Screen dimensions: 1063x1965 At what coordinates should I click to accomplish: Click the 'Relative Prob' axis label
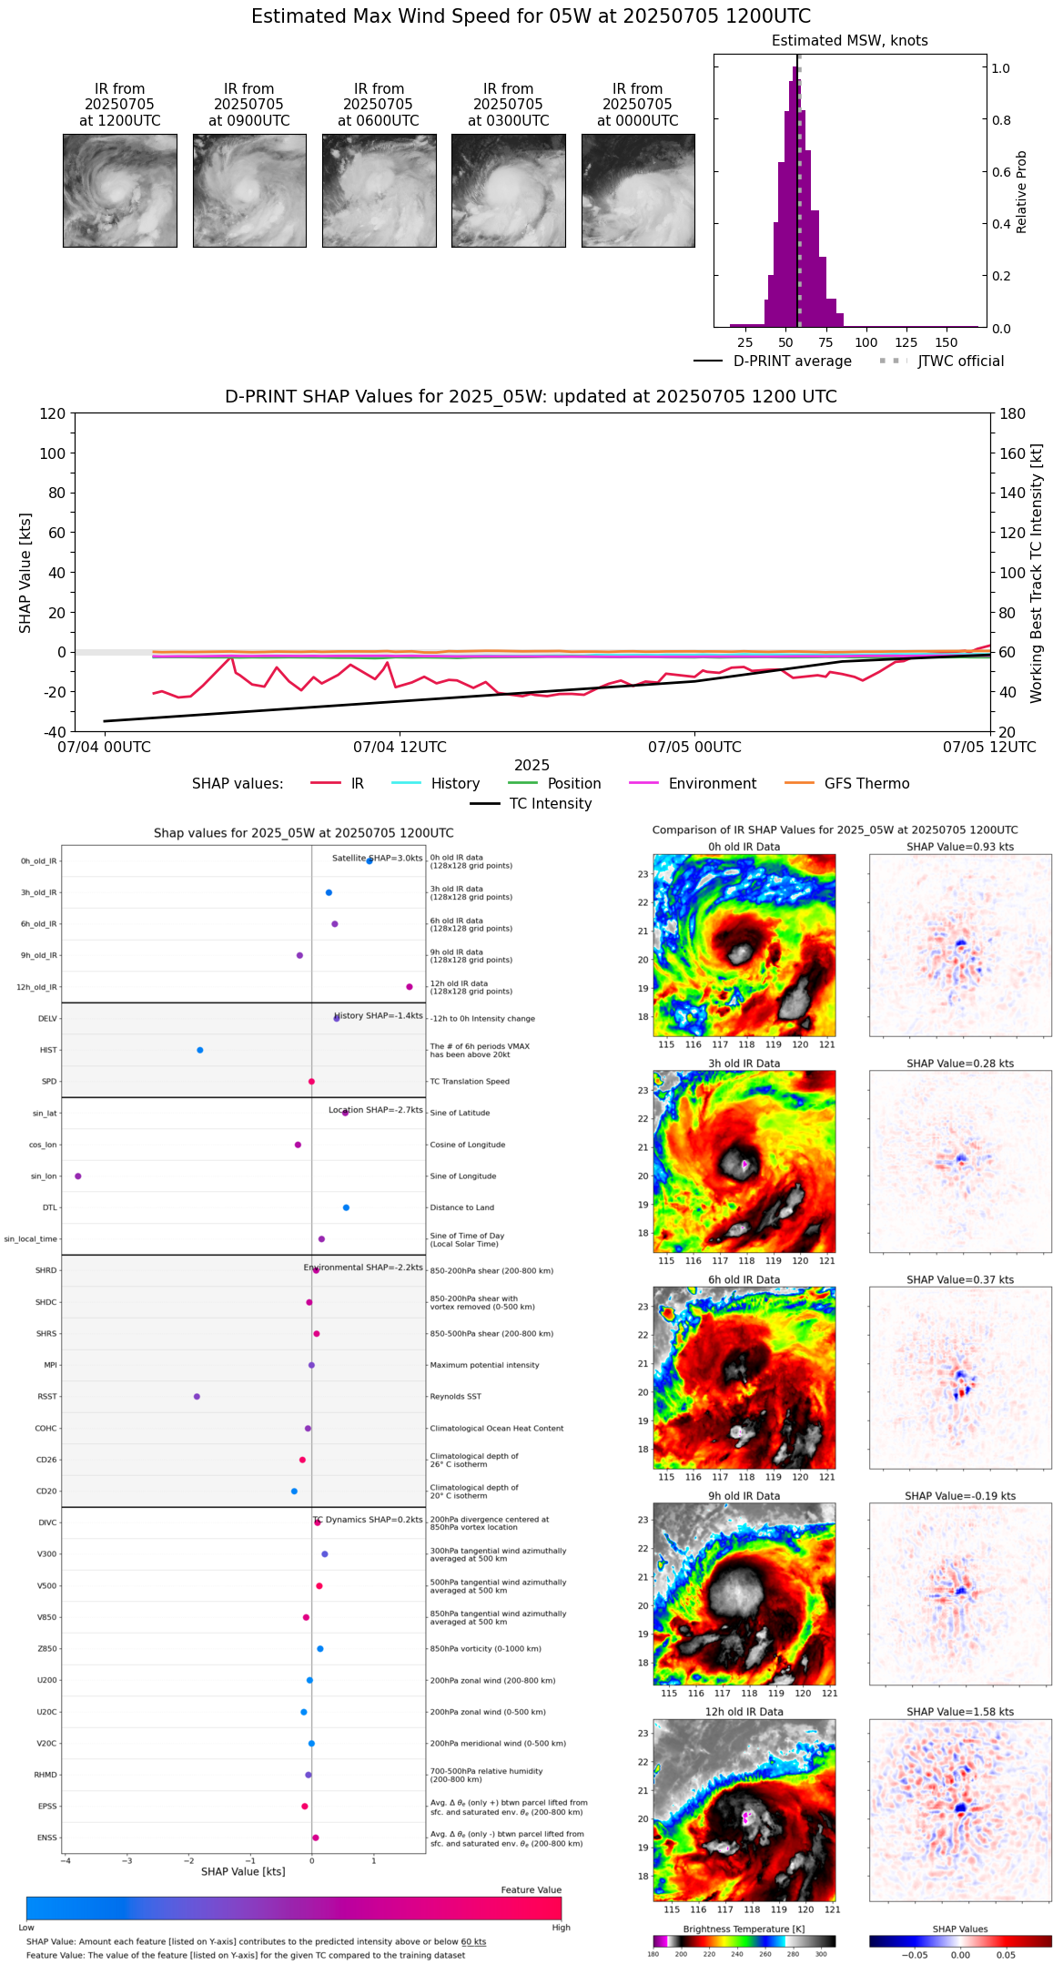[1021, 192]
